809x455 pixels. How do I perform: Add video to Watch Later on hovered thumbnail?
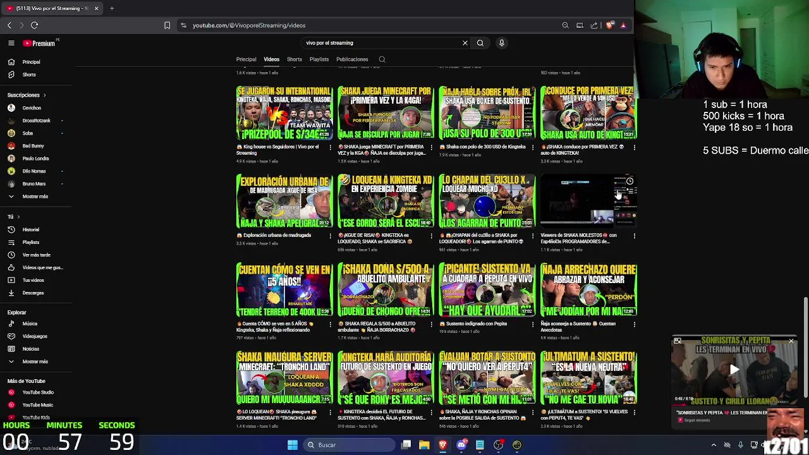pos(630,181)
